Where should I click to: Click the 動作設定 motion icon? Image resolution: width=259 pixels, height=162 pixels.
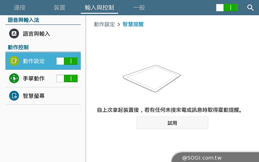tap(14, 61)
